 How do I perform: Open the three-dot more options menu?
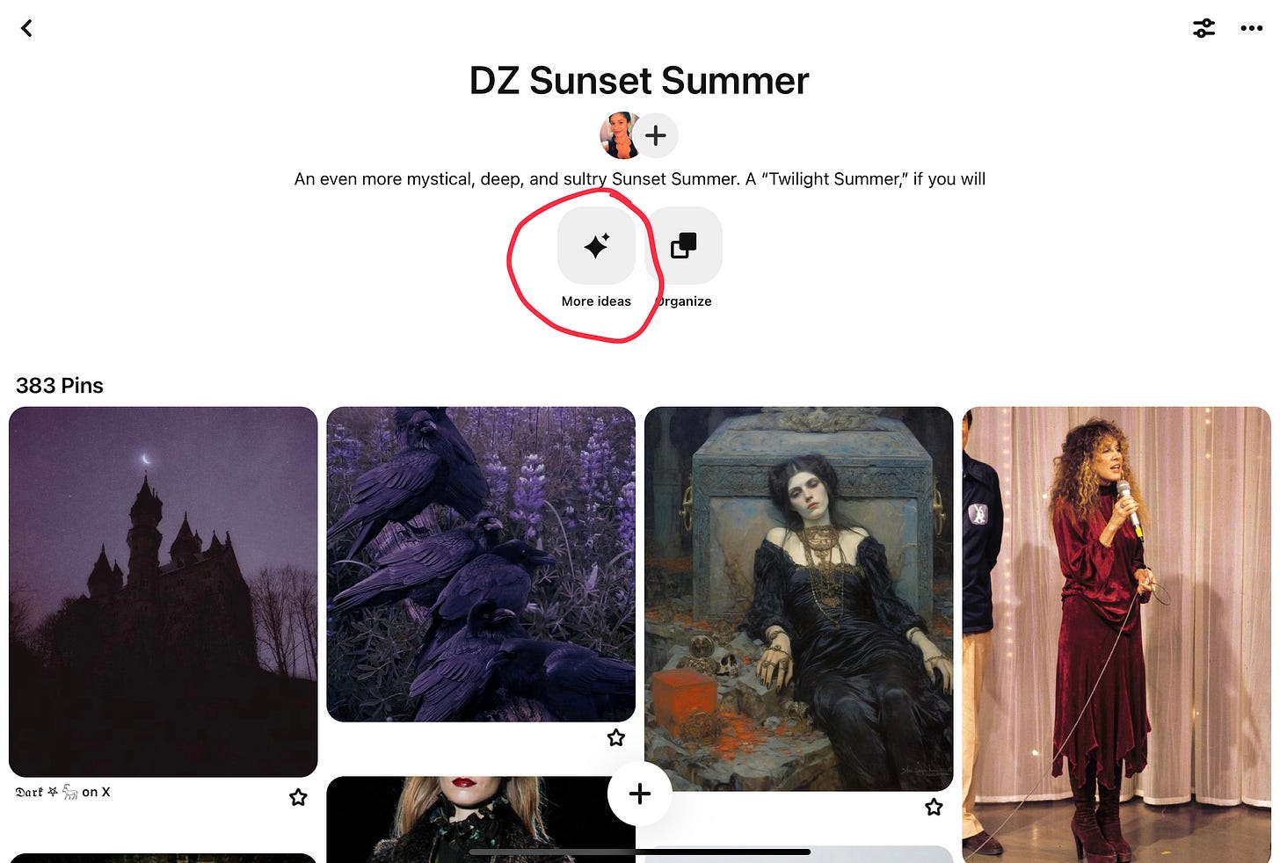(x=1251, y=28)
